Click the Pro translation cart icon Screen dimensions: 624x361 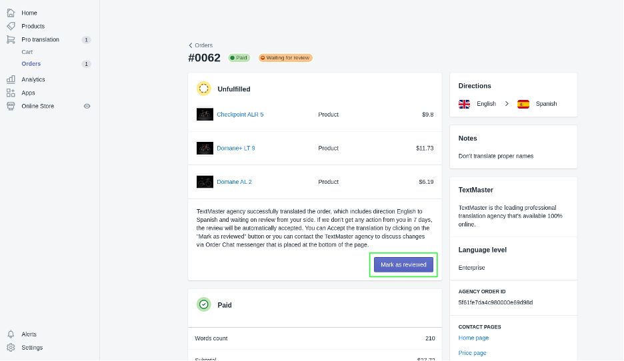point(11,39)
